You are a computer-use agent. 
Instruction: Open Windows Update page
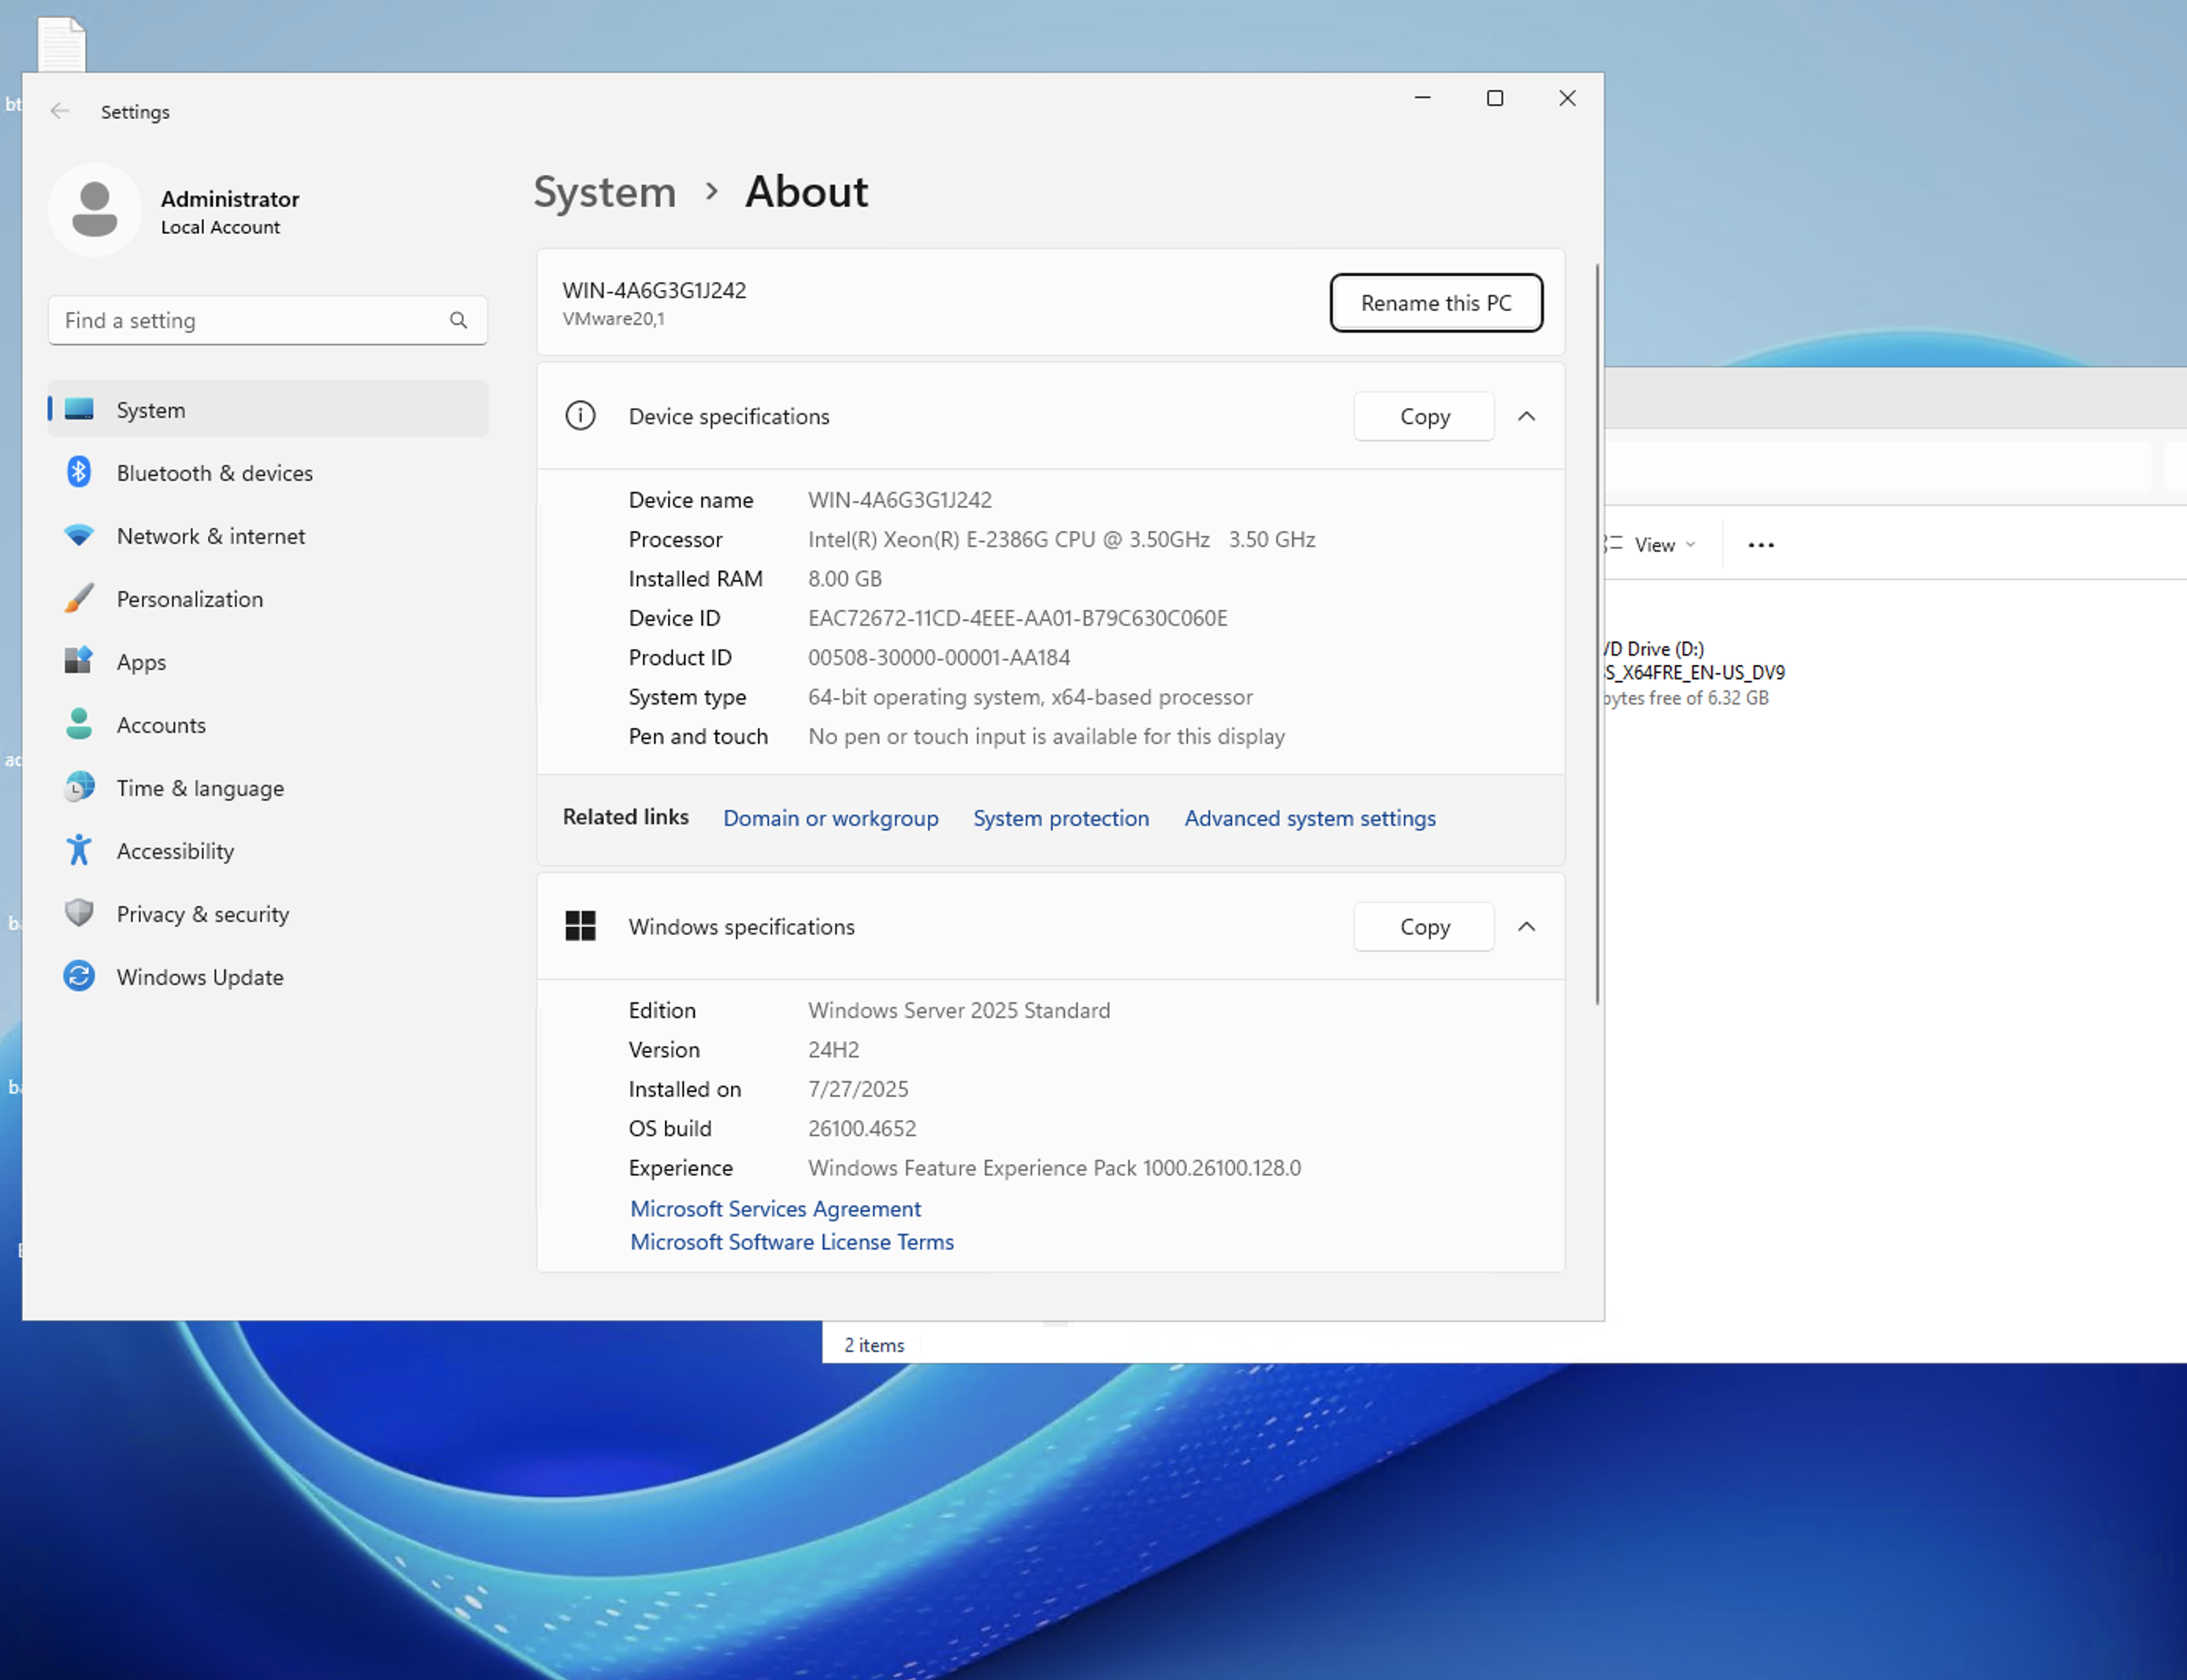(268, 976)
